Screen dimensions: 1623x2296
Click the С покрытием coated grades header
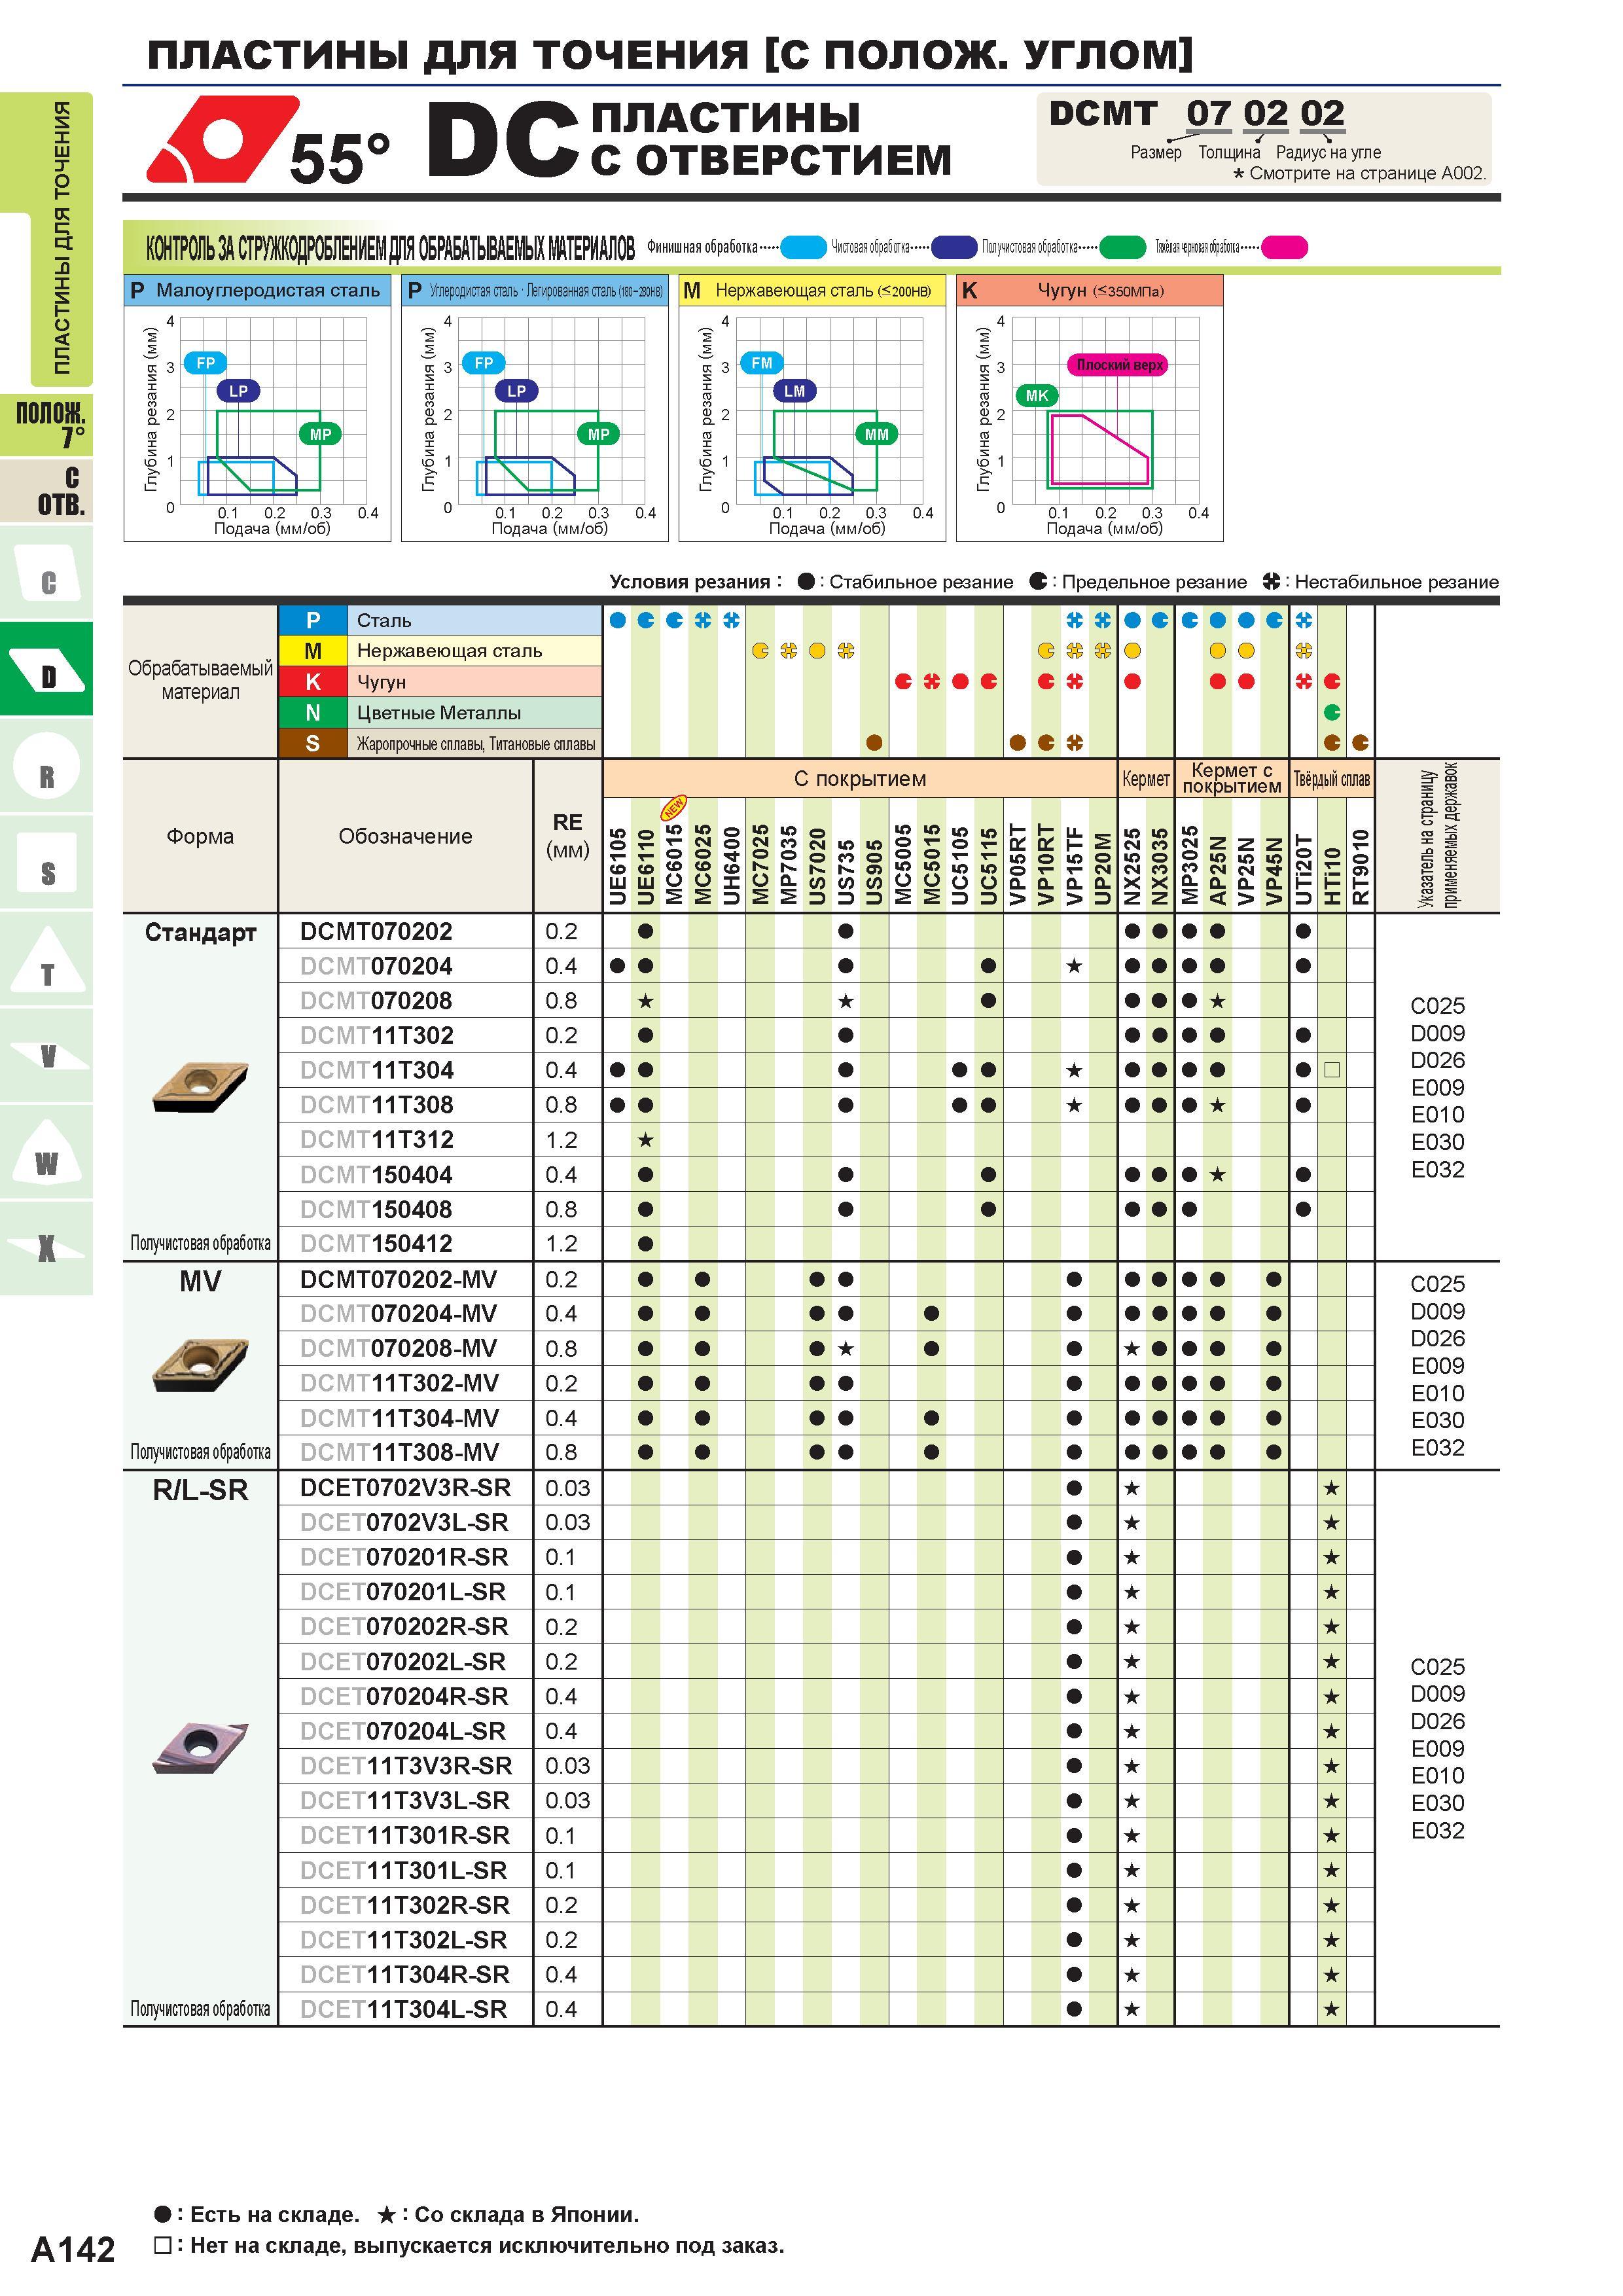pos(860,778)
